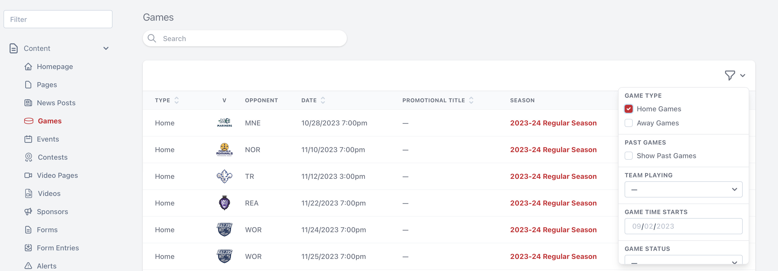This screenshot has height=271, width=778.
Task: Open the Team Playing dropdown
Action: click(683, 189)
